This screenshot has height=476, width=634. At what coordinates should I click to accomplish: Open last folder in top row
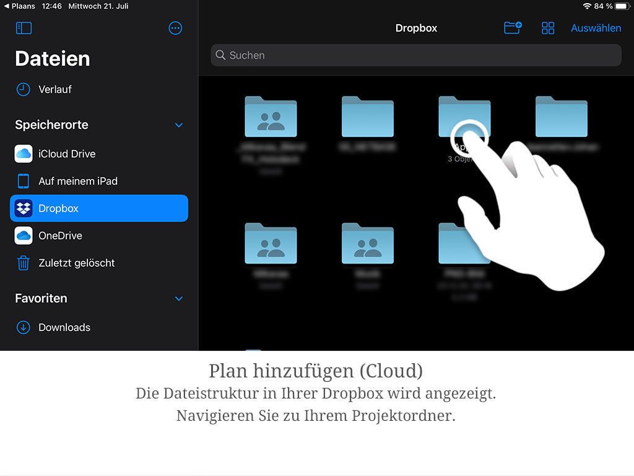click(x=561, y=117)
